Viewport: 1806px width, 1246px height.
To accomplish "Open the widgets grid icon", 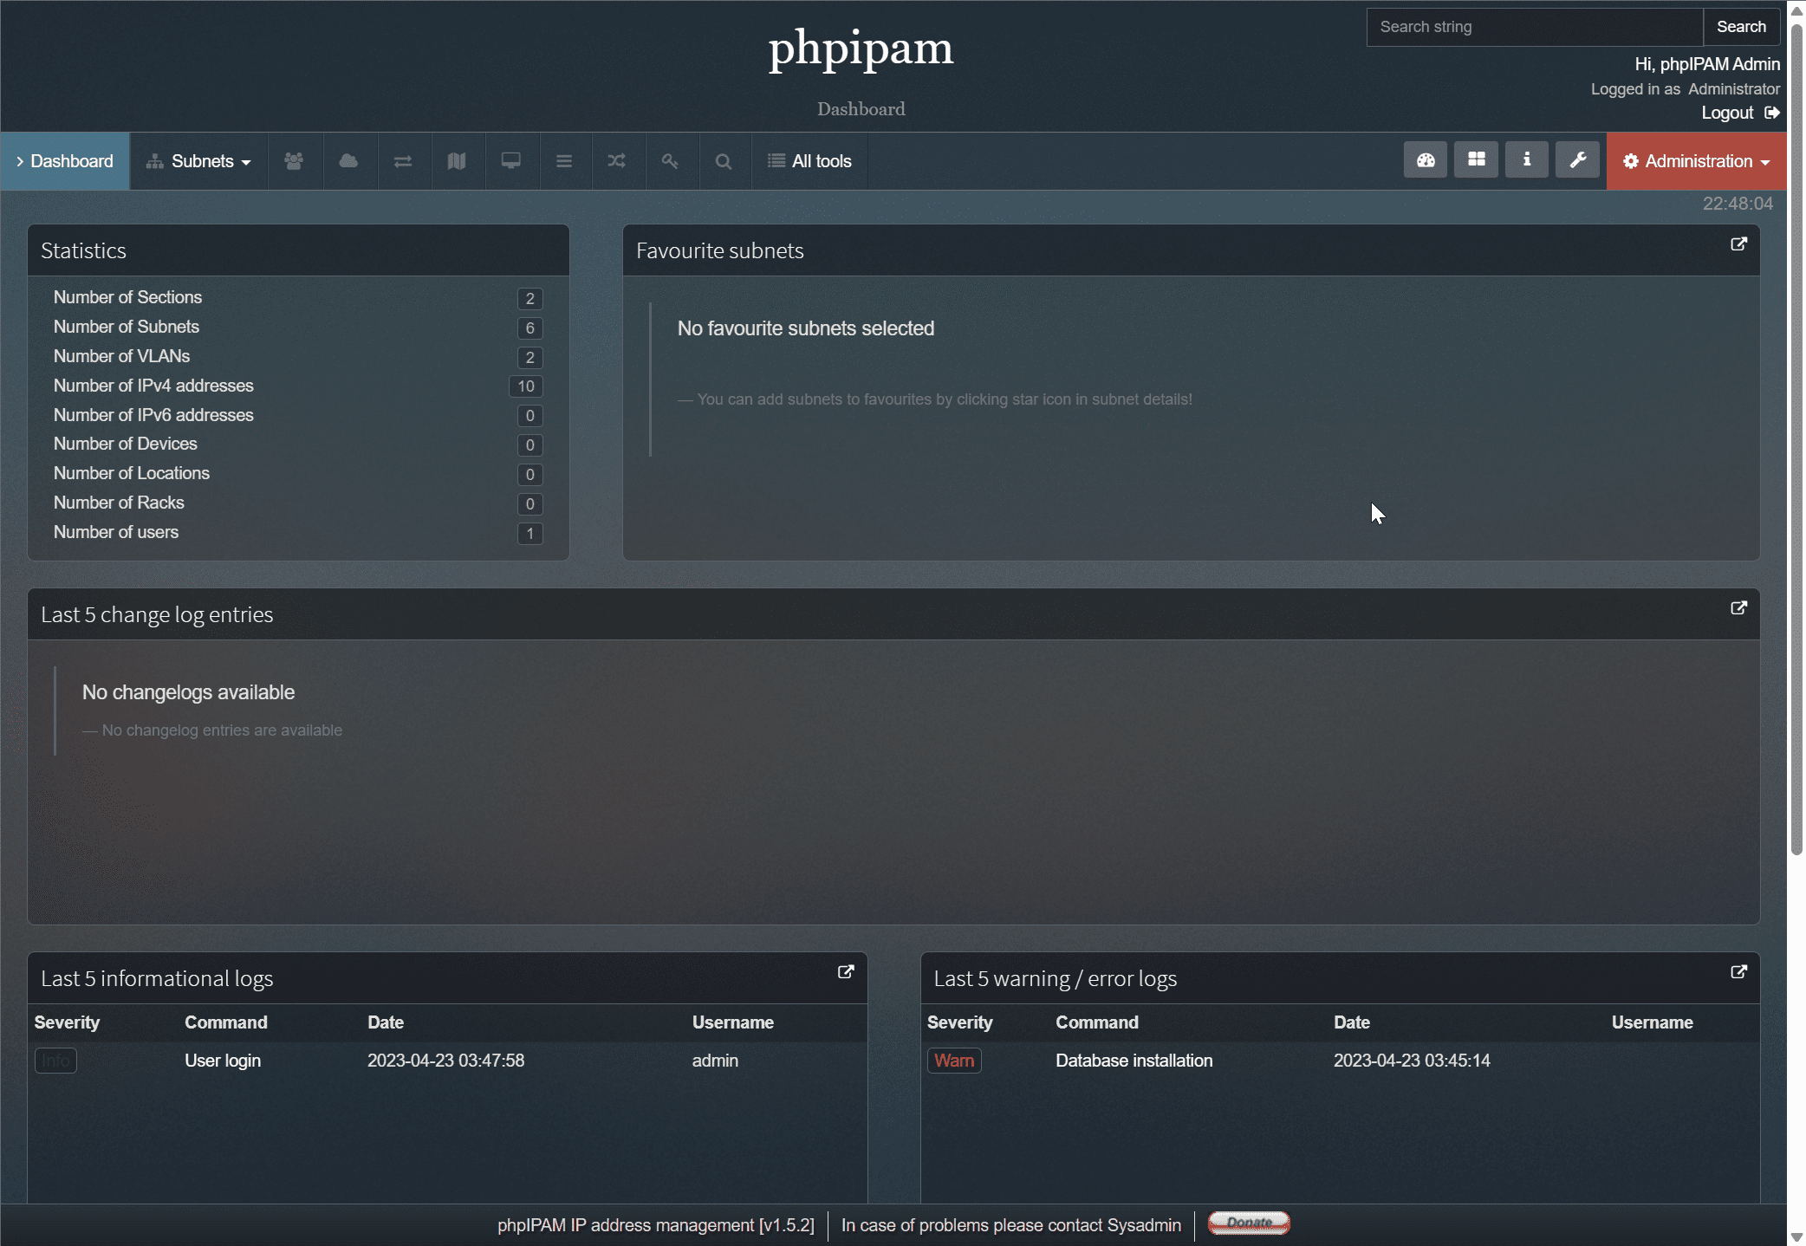I will [x=1476, y=159].
